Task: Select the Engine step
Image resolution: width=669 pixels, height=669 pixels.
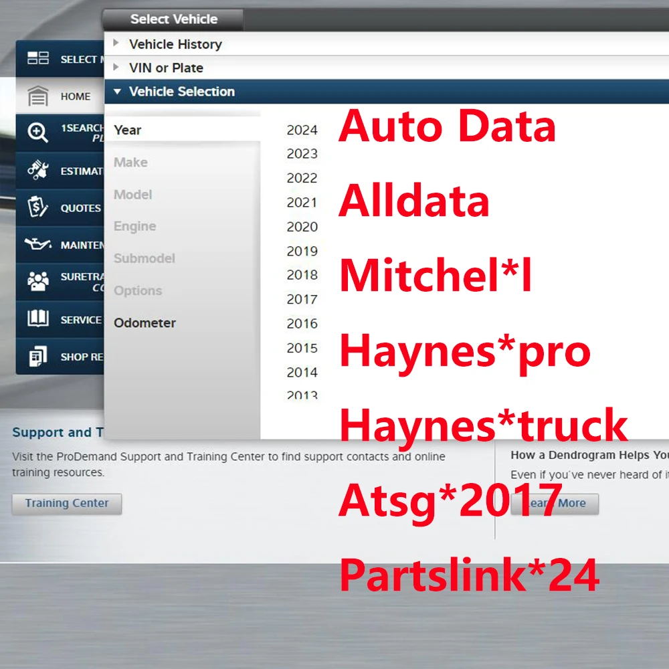Action: click(x=135, y=226)
